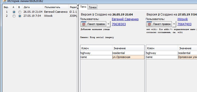Open dropdown arrow beside version 1 Пакет правок
Image resolution: width=197 pixels, height=92 pixels.
pyautogui.click(x=109, y=24)
